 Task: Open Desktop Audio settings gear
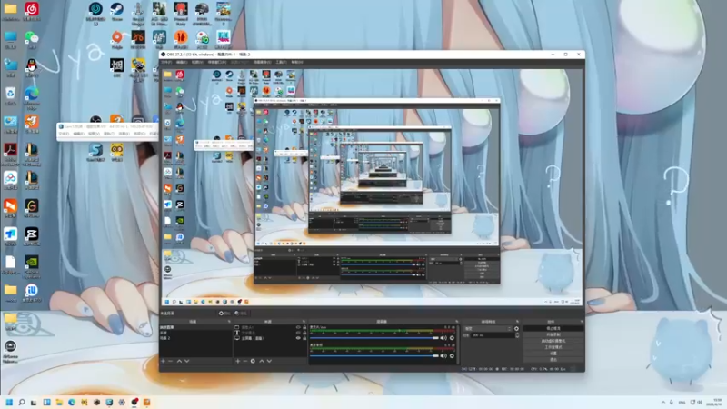tap(452, 355)
